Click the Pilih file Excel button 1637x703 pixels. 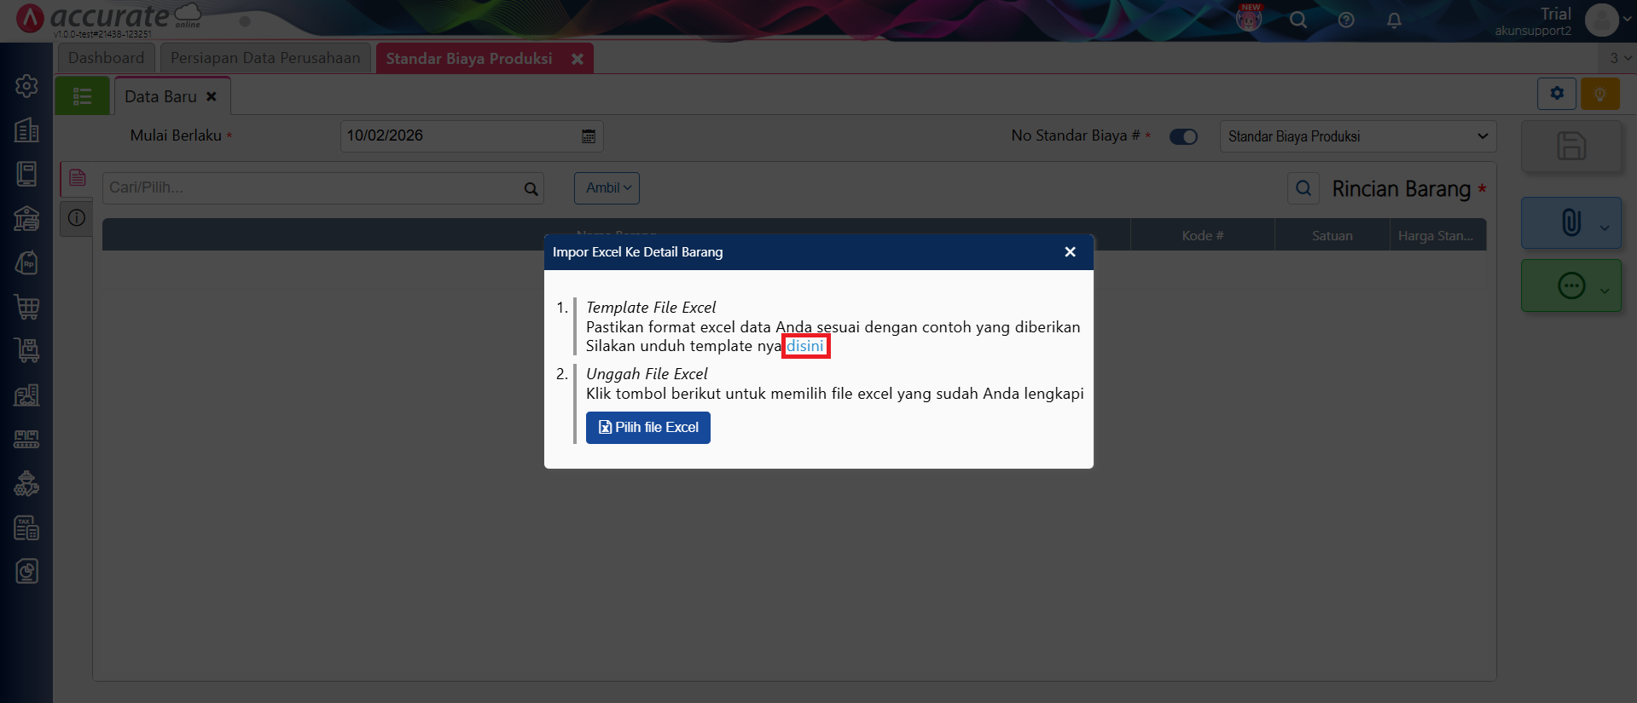tap(647, 428)
